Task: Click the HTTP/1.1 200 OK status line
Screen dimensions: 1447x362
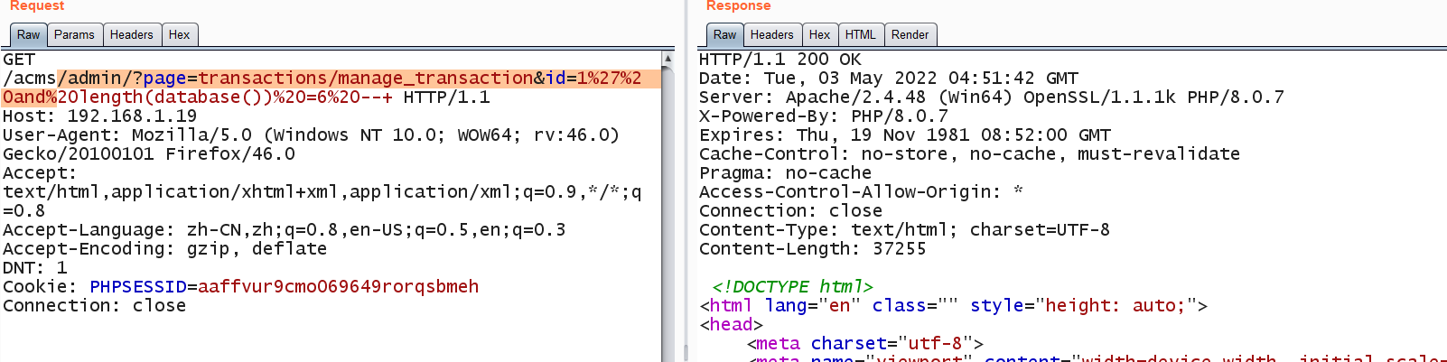Action: tap(780, 60)
